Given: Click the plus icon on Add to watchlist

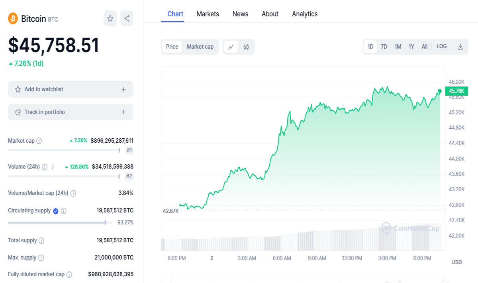Looking at the screenshot, I should coord(123,89).
